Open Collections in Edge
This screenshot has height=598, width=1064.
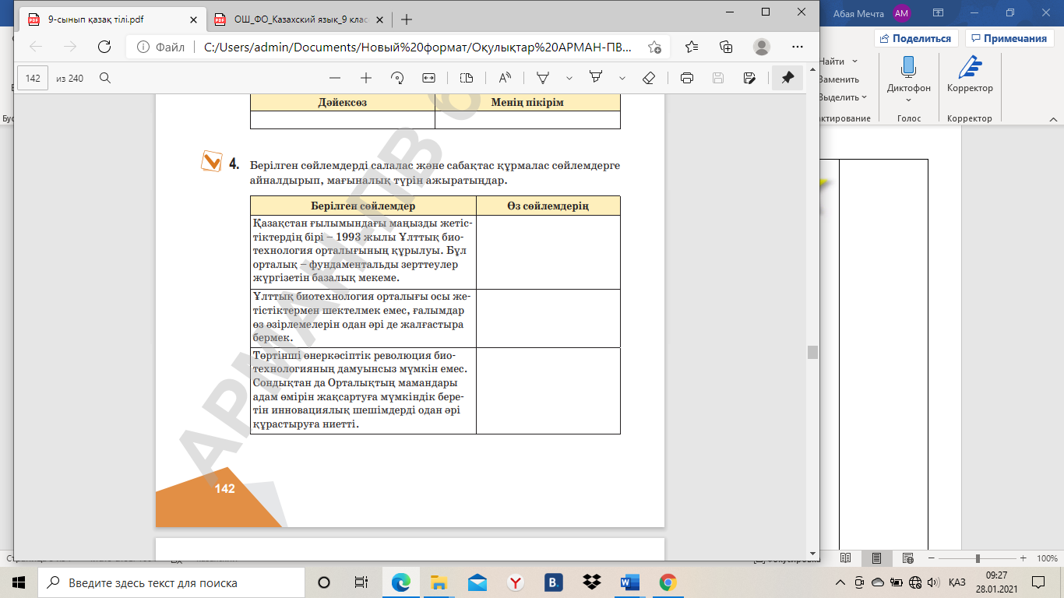click(x=726, y=47)
